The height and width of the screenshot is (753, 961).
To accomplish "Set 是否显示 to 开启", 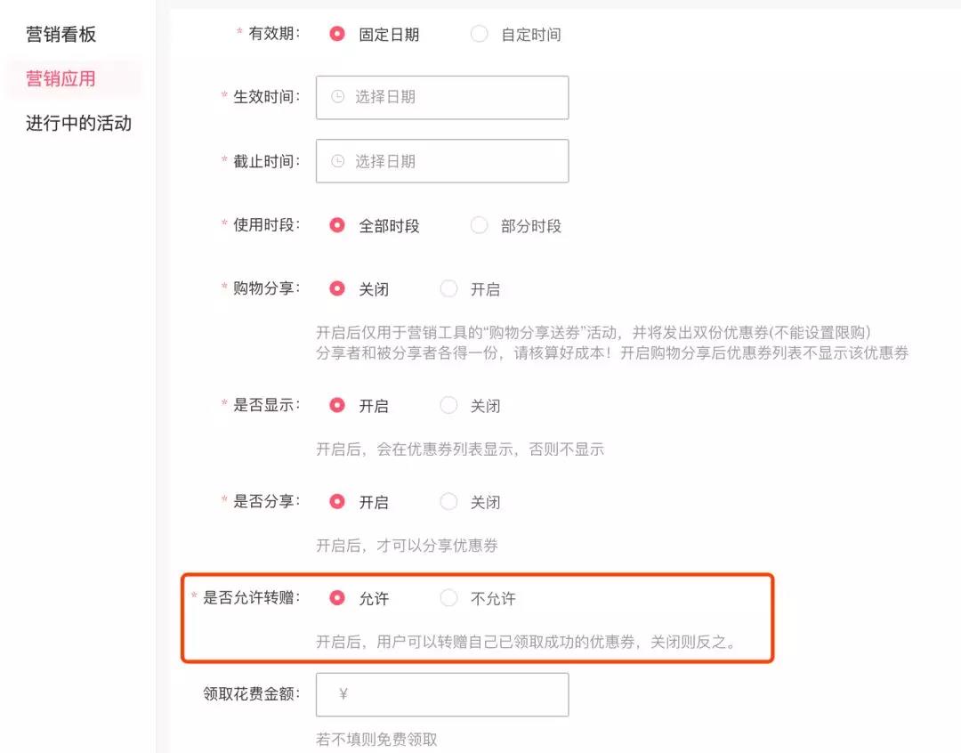I will click(x=337, y=405).
